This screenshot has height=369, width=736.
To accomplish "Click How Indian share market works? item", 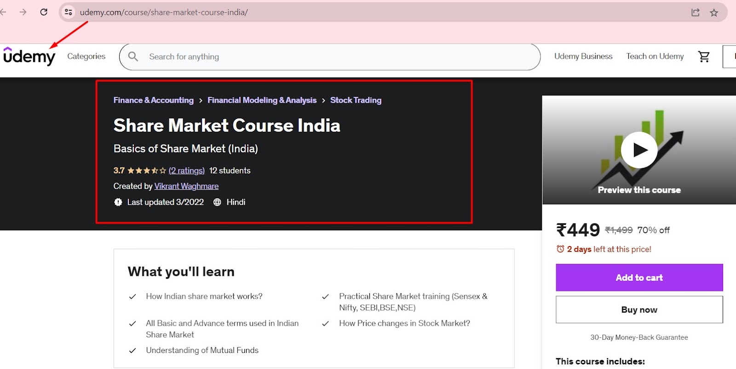I will click(204, 296).
